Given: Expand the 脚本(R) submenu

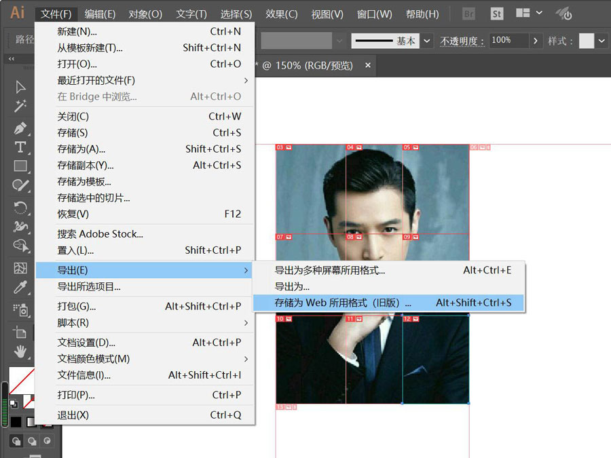Looking at the screenshot, I should point(246,323).
